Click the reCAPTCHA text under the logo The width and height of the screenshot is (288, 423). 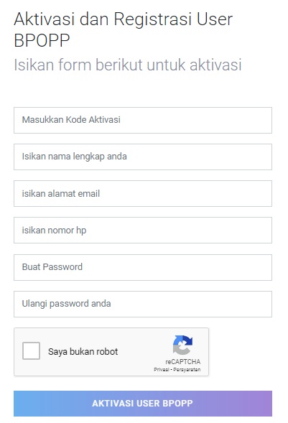coord(183,361)
